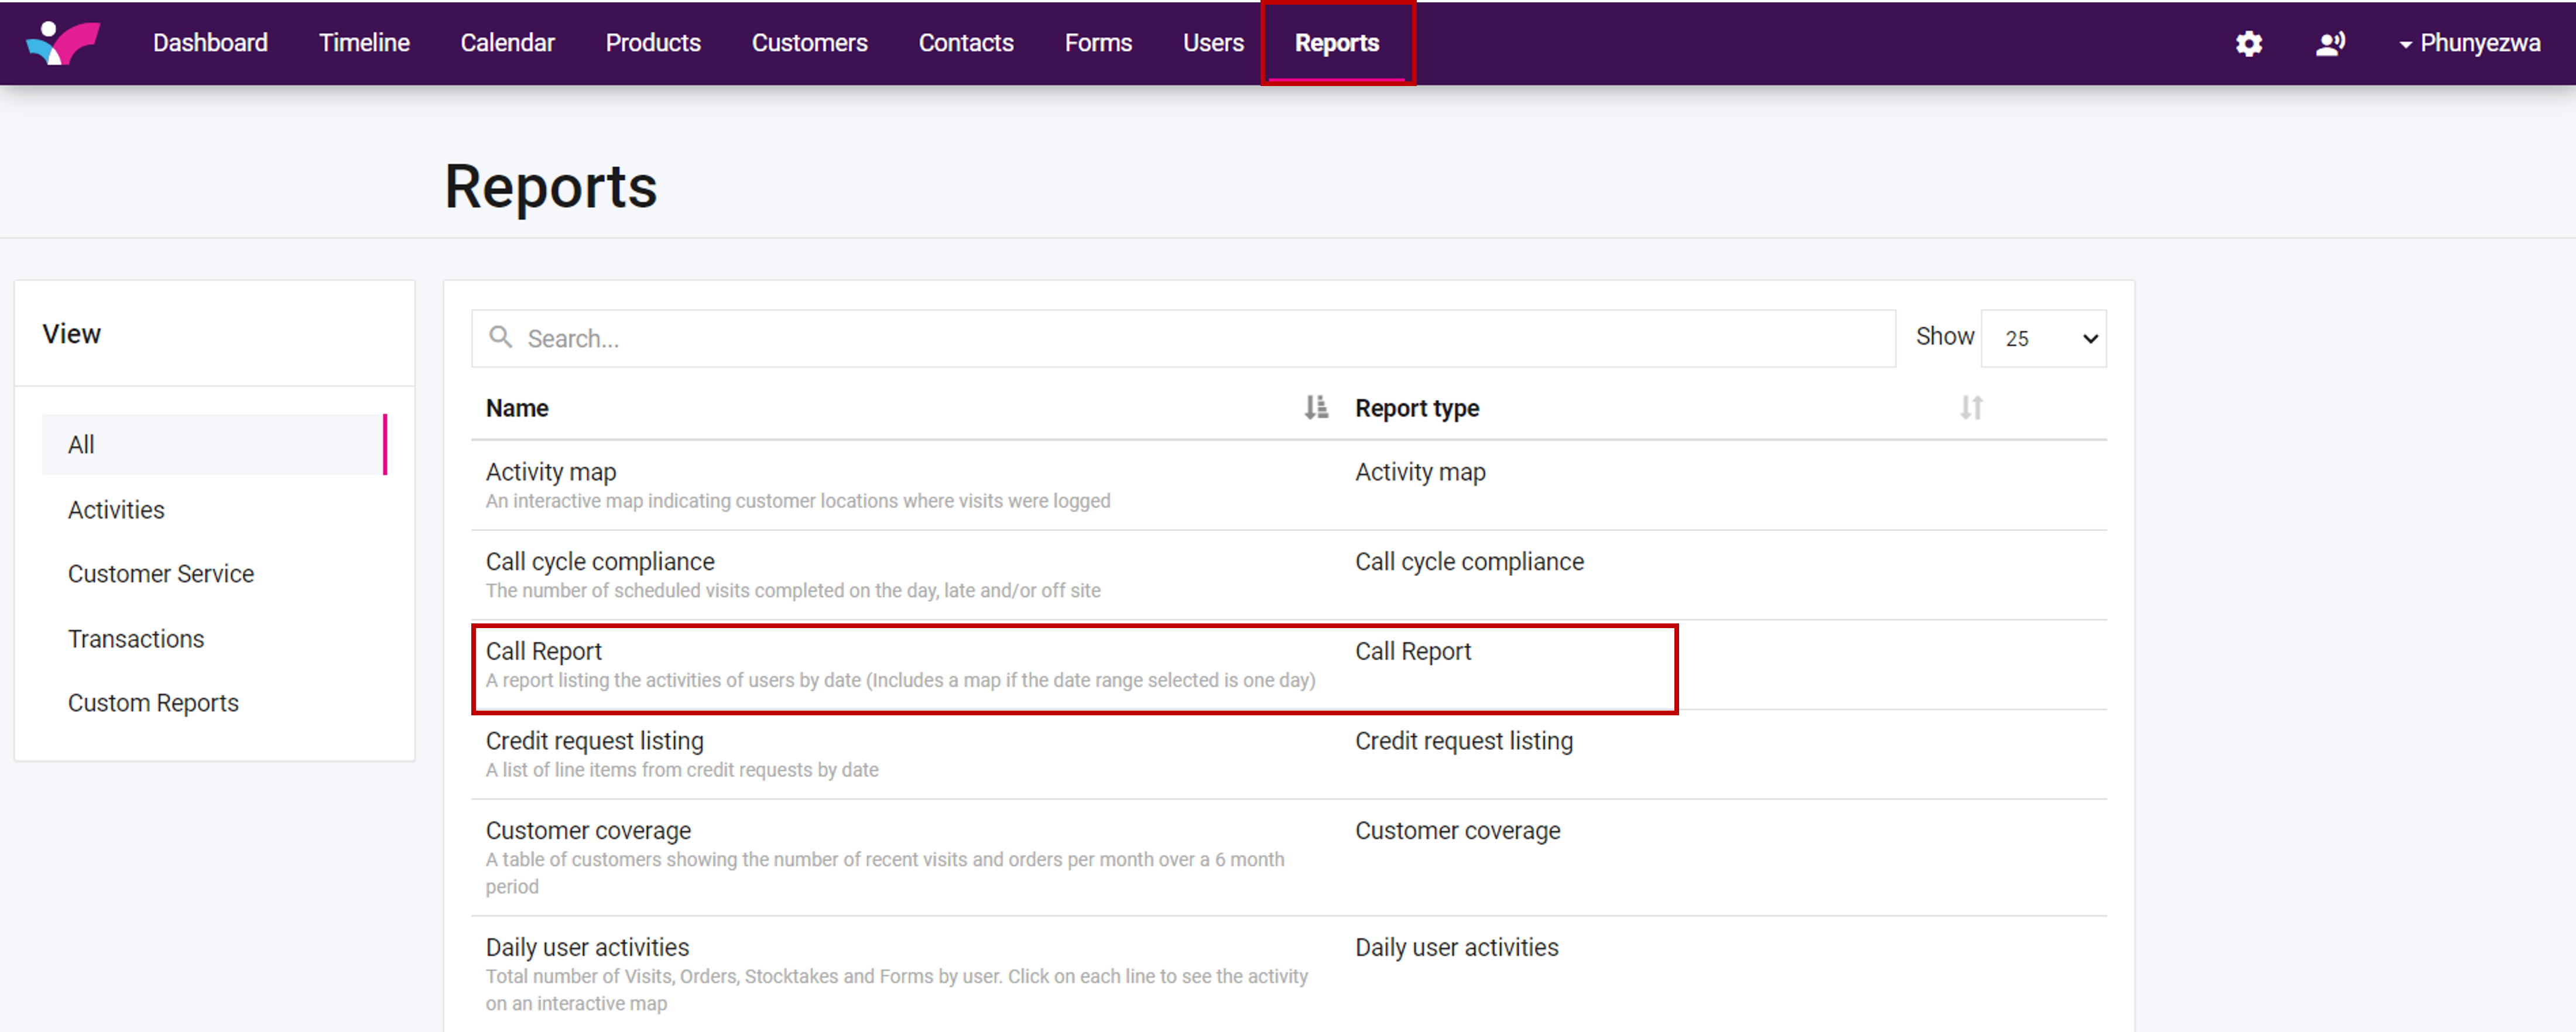Go to the Dashboard menu
This screenshot has width=2576, height=1032.
pos(210,43)
